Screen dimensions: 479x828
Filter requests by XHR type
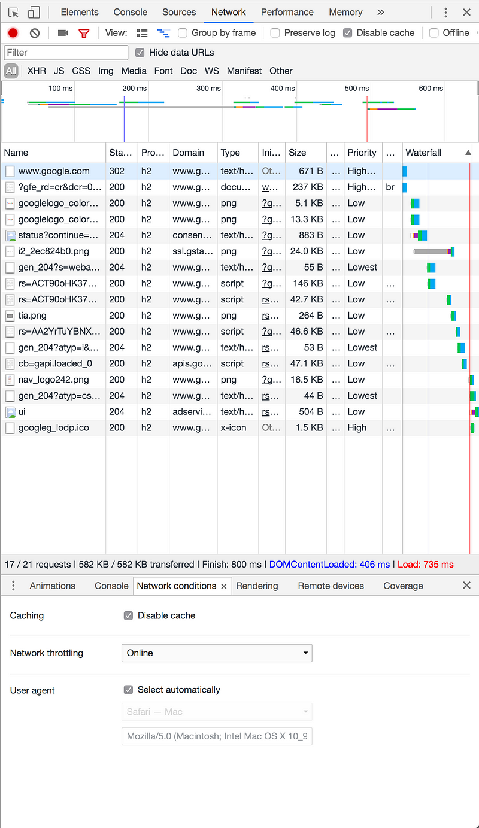[37, 71]
